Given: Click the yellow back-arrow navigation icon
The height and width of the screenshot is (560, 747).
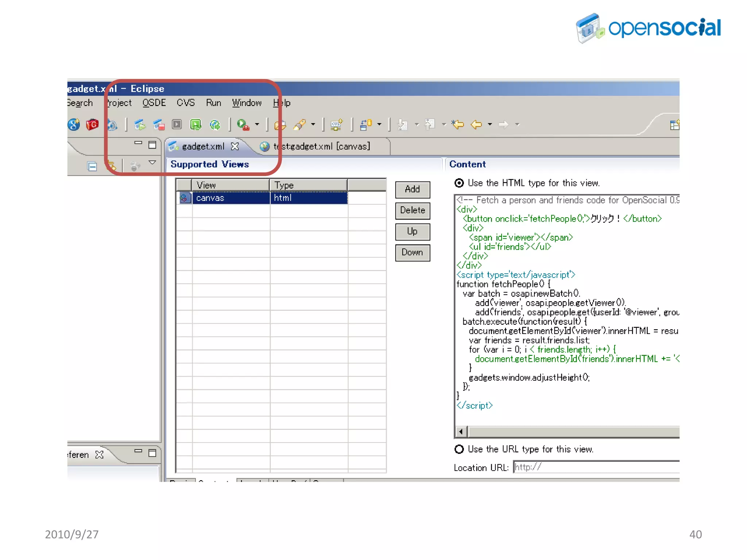Looking at the screenshot, I should [476, 125].
